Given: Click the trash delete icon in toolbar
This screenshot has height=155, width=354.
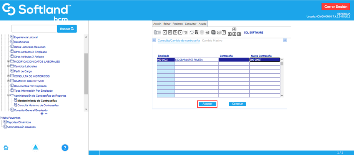Looking at the screenshot, I should pyautogui.click(x=202, y=33).
